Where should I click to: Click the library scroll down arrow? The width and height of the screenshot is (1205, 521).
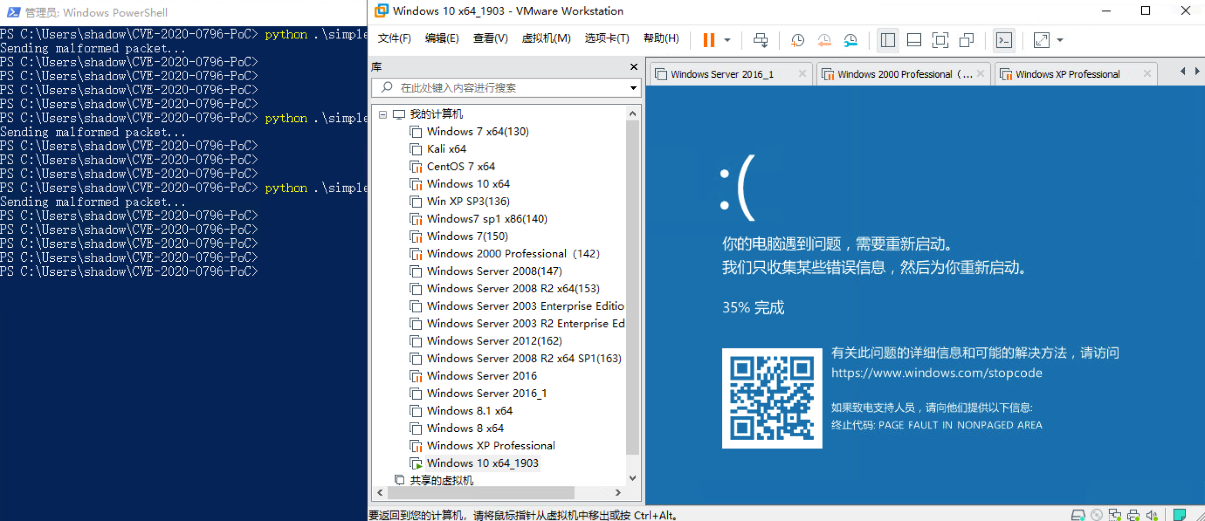633,478
